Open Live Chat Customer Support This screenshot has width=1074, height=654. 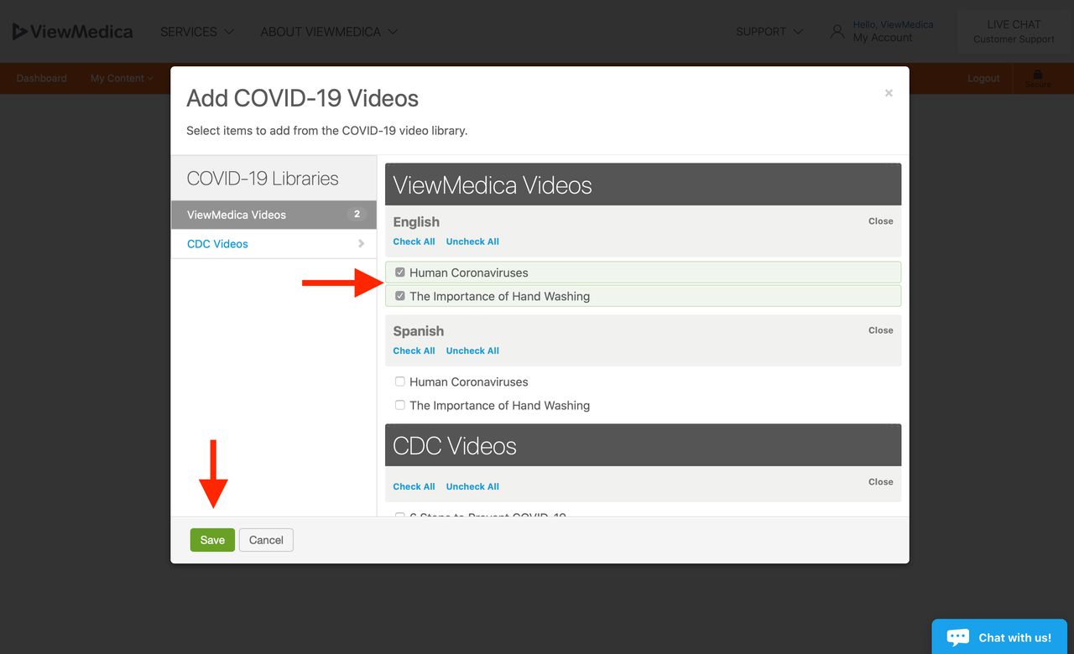pos(1014,32)
